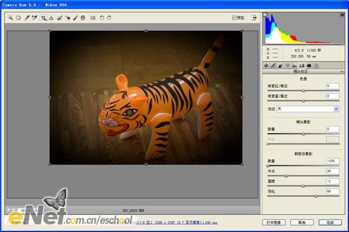This screenshot has width=349, height=232.
Task: Open Camera Raw preferences list icon
Action: (93, 18)
